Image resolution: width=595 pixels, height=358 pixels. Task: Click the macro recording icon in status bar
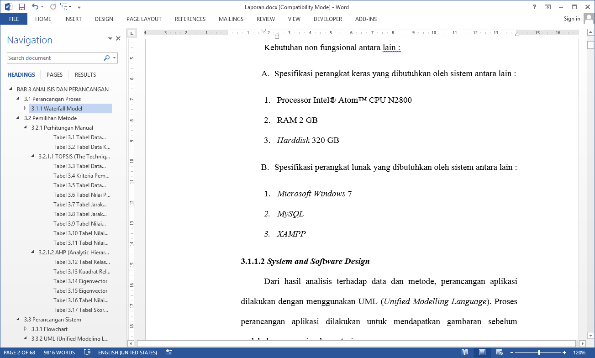(169, 353)
